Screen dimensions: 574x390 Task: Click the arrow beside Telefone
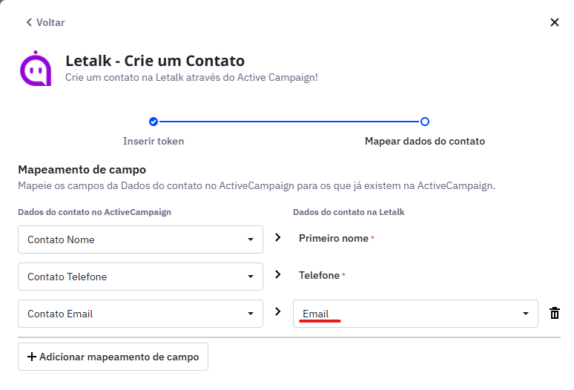point(278,274)
